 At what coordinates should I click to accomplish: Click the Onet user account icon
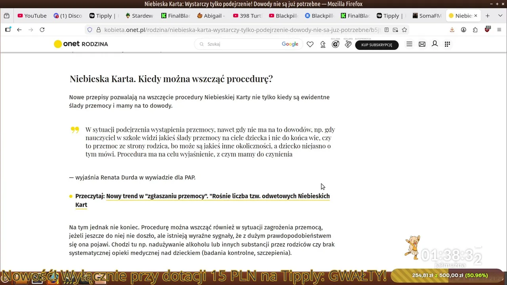(435, 44)
